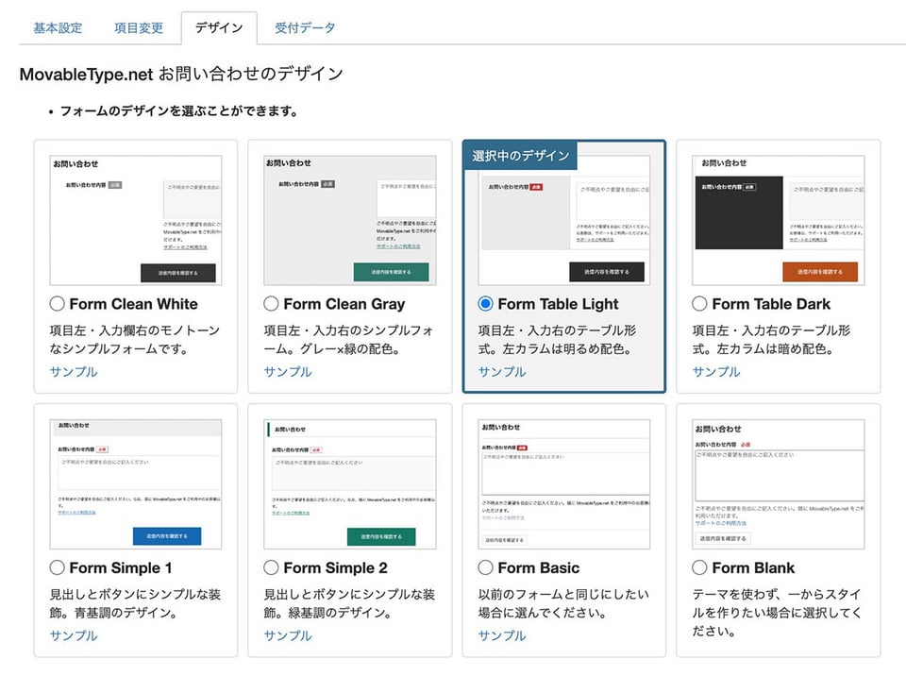The image size is (906, 676).
Task: Click the Form Table Dark label text
Action: click(x=771, y=304)
